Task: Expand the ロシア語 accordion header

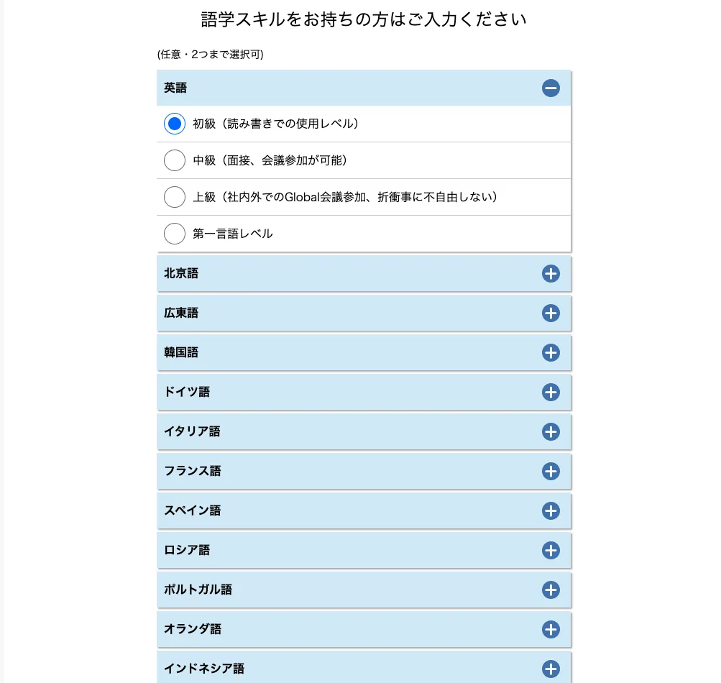Action: click(x=364, y=550)
